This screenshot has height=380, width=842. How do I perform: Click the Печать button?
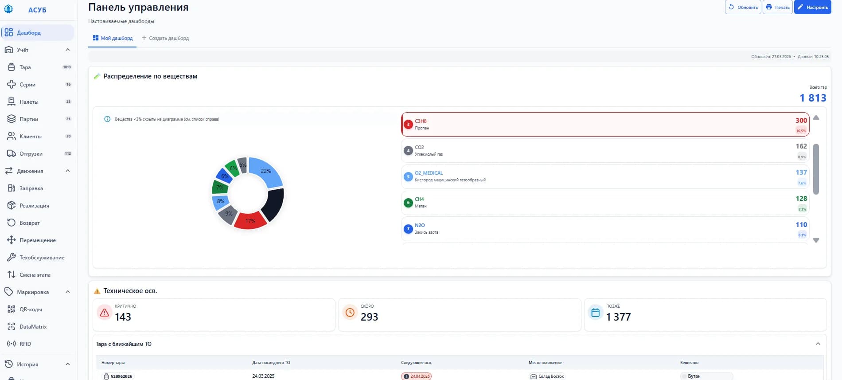[778, 7]
